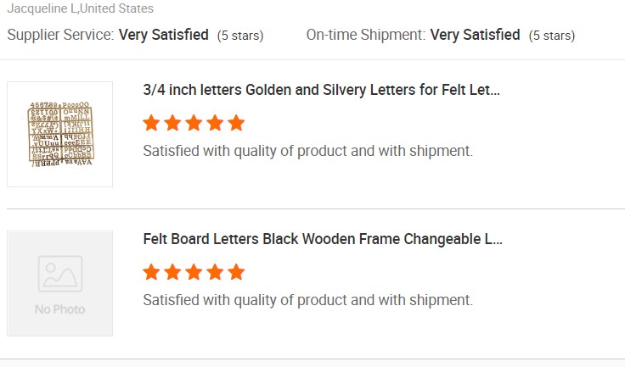Click third star of golden letters rating
This screenshot has height=367, width=625.
pos(194,123)
